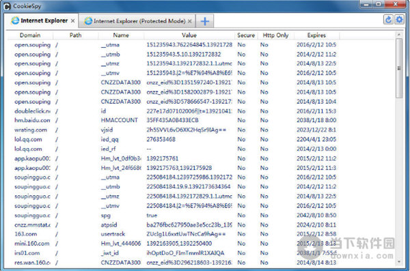This screenshot has height=271, width=410.
Task: Select the cnzz.mmstat domain cell
Action: [32, 225]
